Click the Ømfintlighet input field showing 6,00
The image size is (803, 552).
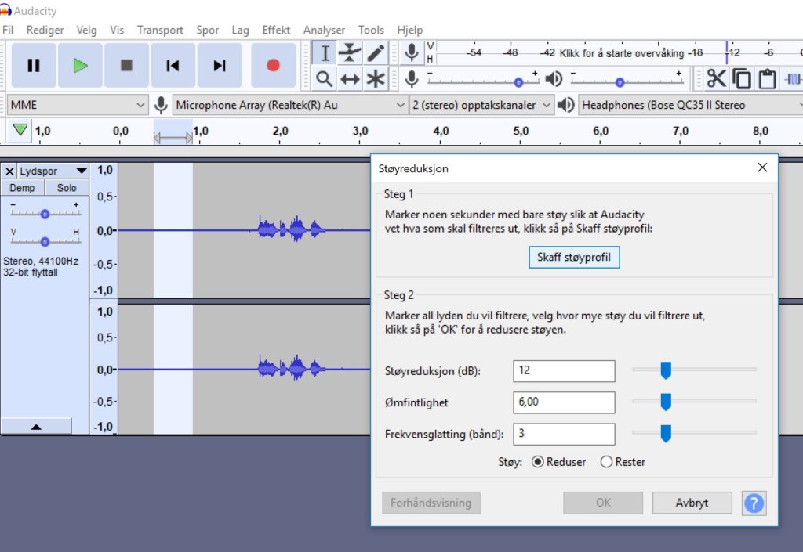point(564,402)
